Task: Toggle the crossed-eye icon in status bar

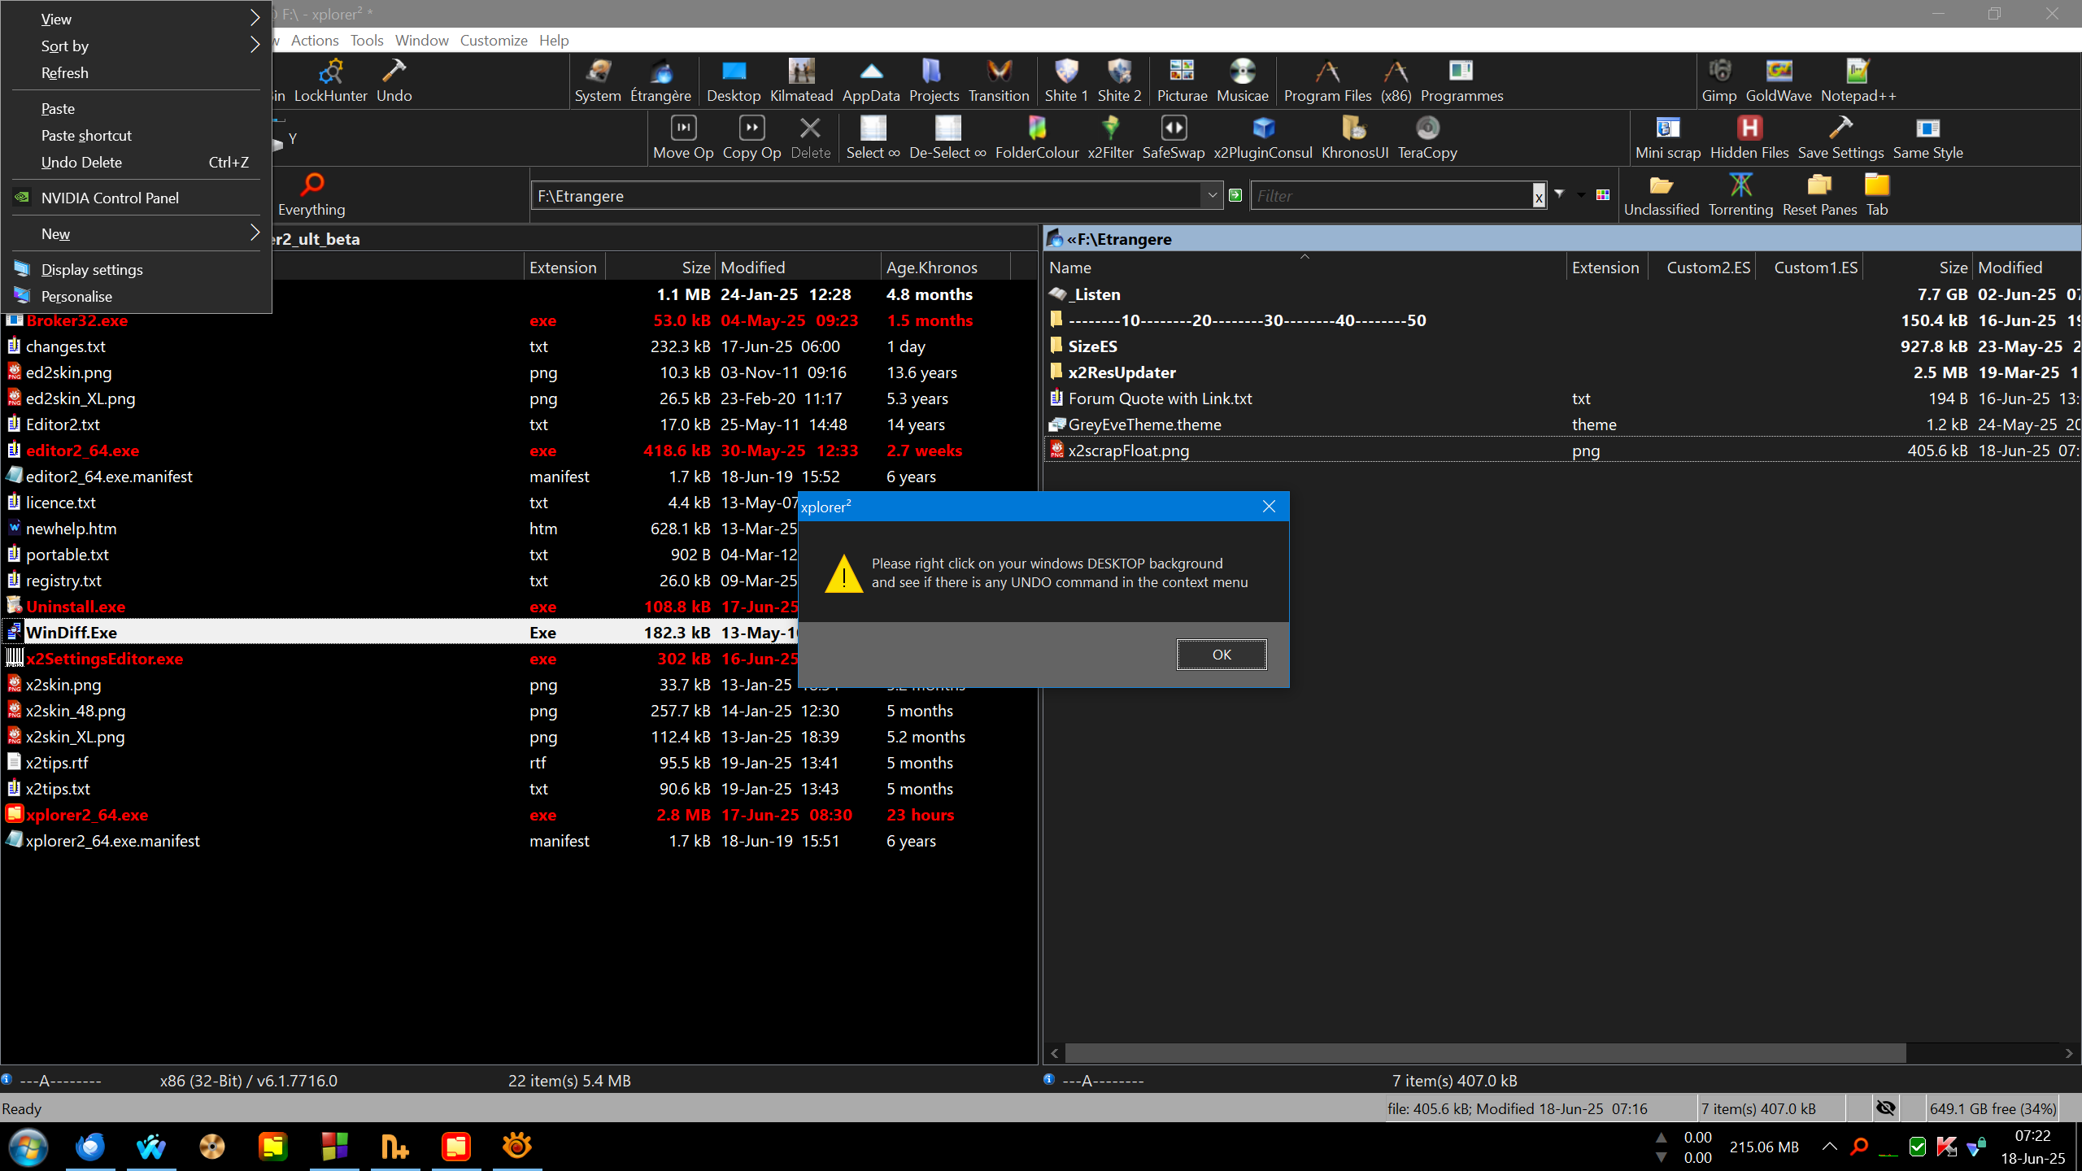Action: coord(1885,1108)
